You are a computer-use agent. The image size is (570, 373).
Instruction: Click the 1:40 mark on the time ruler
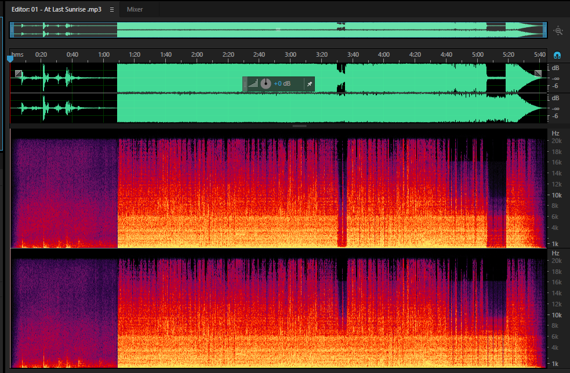[x=166, y=54]
